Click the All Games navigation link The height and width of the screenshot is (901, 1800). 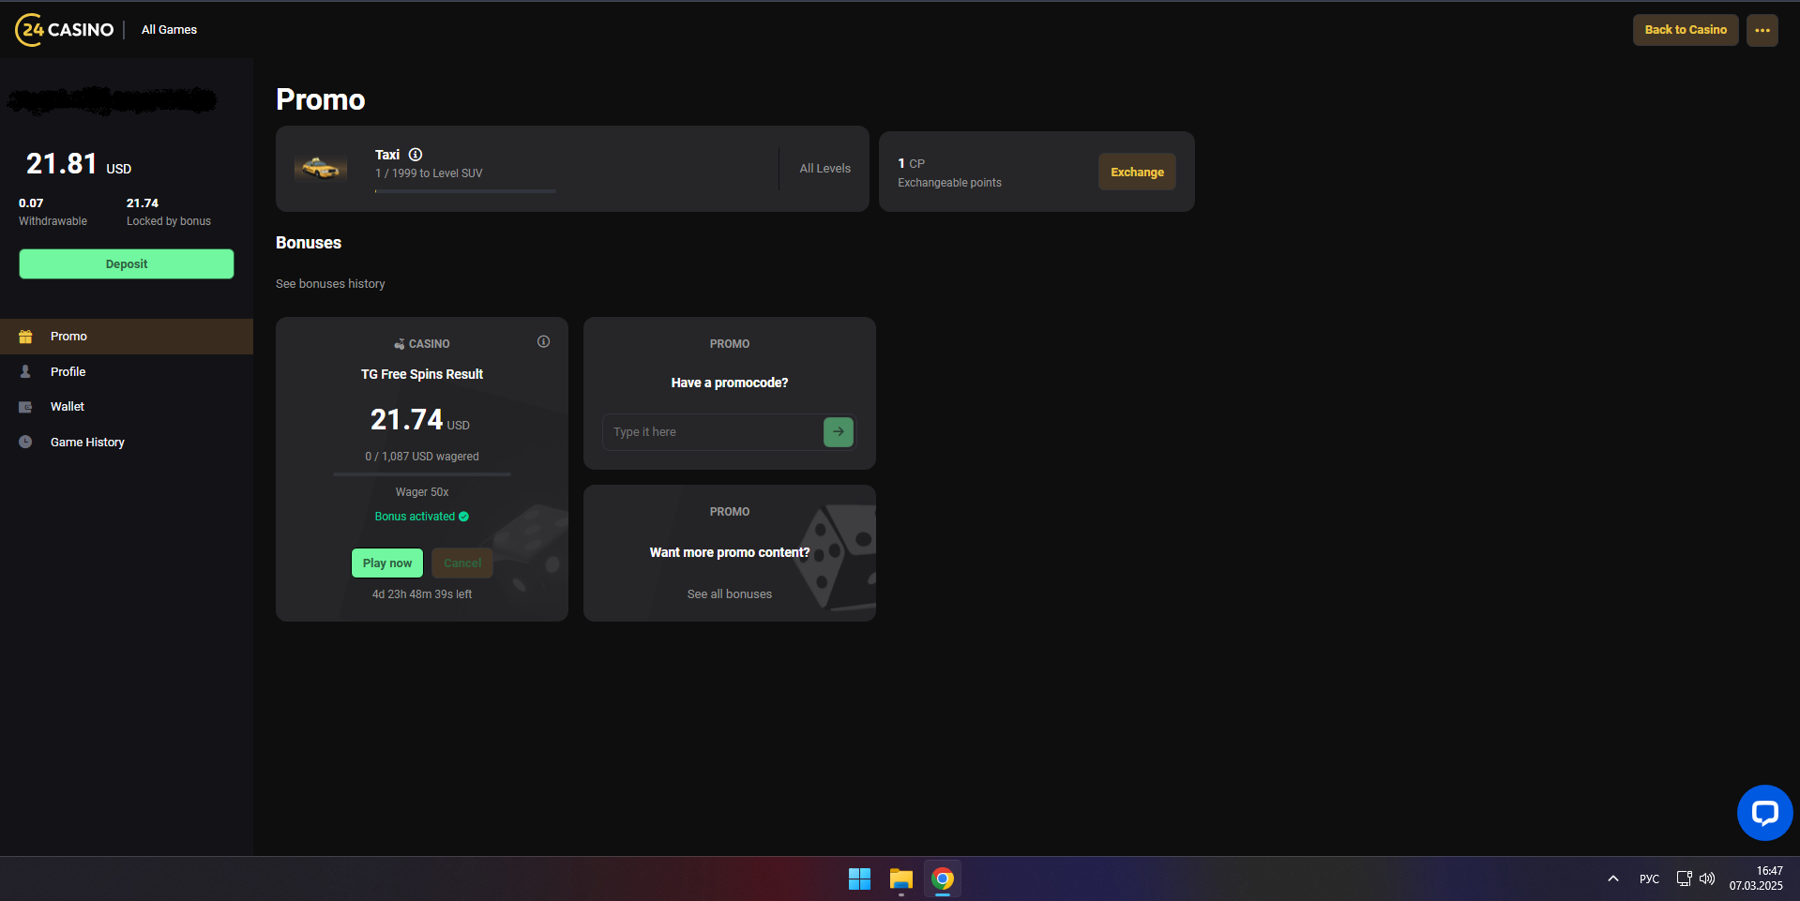click(x=169, y=30)
